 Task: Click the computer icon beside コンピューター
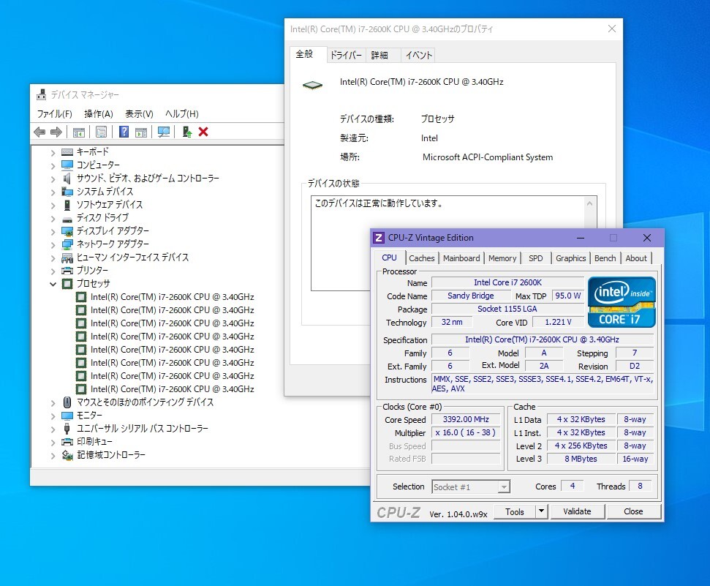(x=67, y=165)
